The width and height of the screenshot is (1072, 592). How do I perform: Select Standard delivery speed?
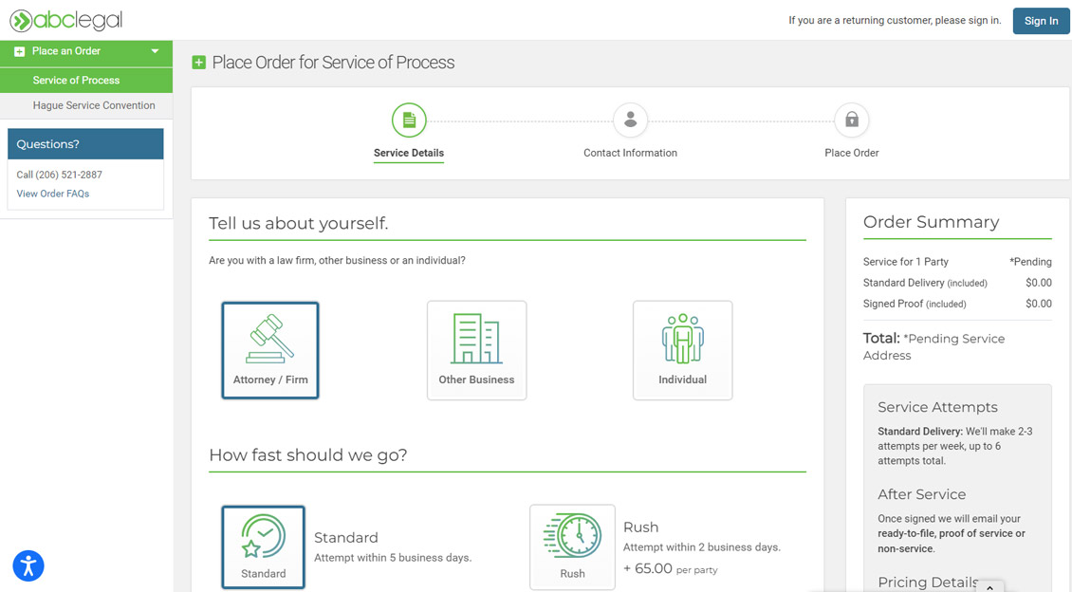(264, 547)
